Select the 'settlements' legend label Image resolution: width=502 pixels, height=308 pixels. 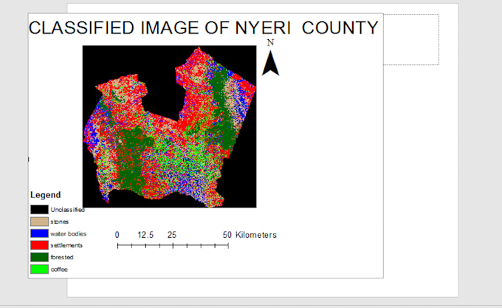point(66,245)
